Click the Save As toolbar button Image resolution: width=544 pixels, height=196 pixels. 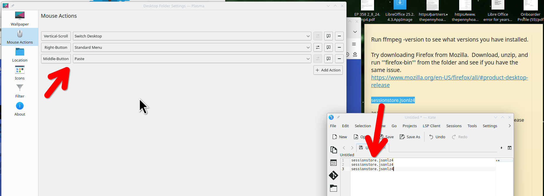coord(410,137)
